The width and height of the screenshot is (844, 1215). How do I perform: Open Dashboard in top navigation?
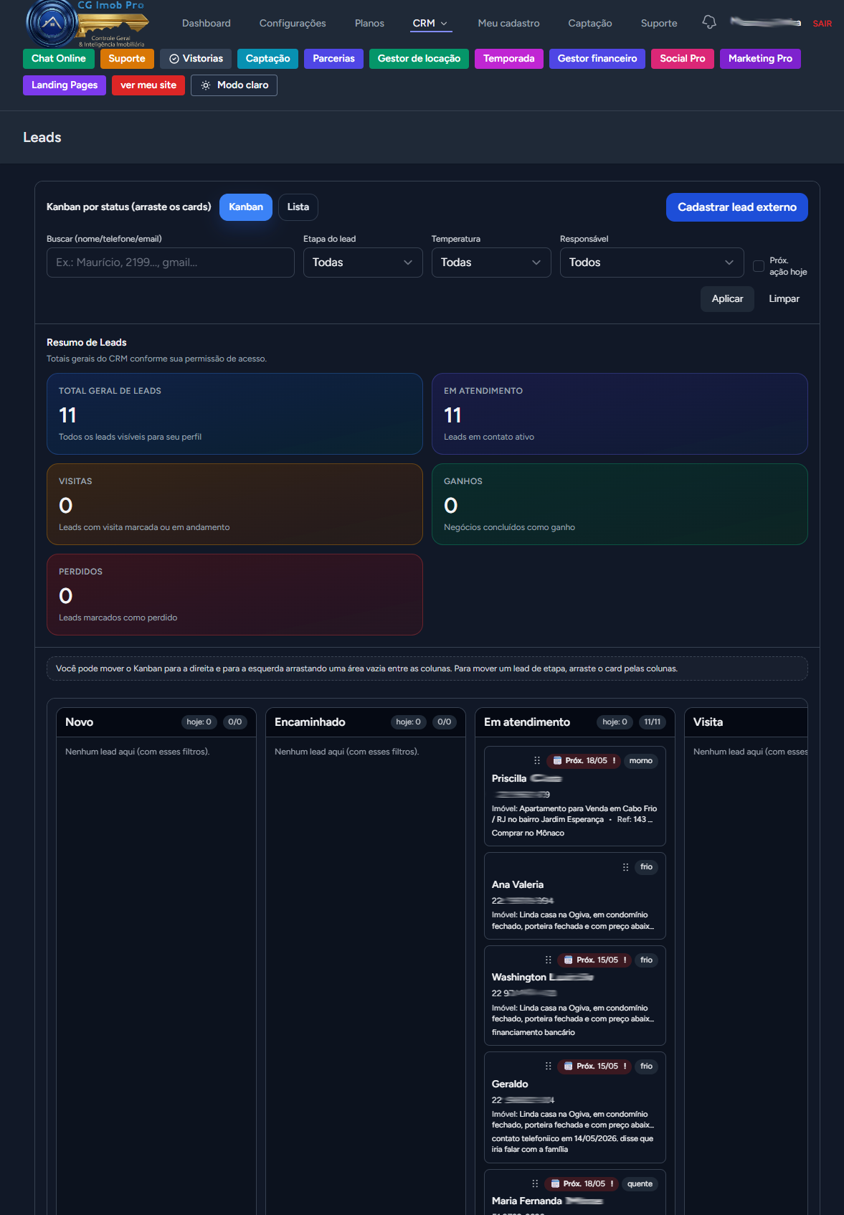pos(207,23)
